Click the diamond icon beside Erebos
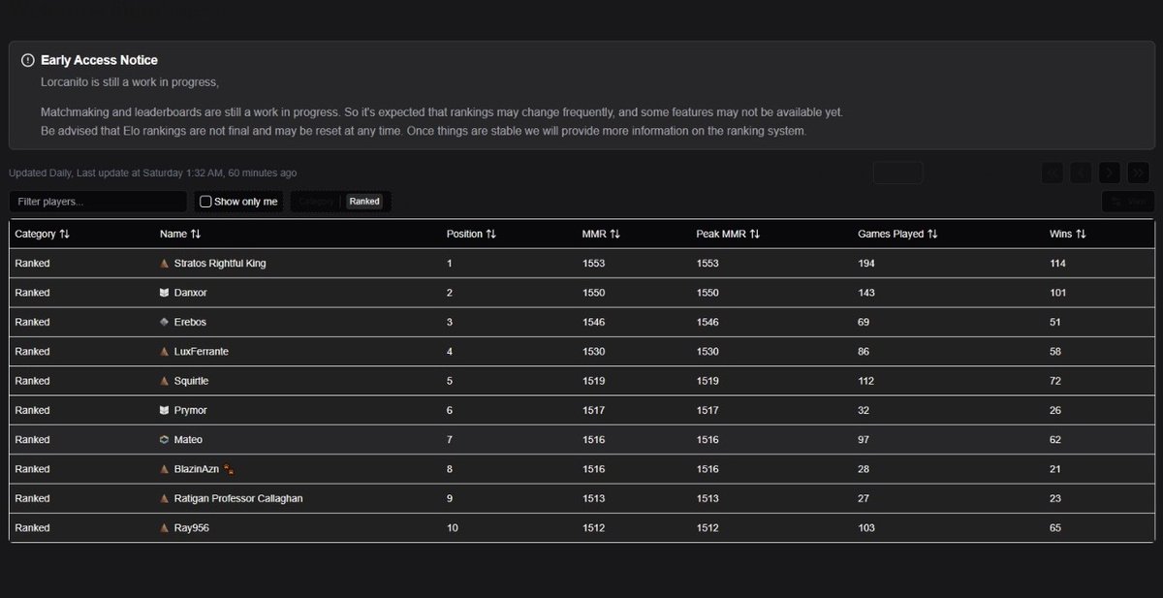Image resolution: width=1163 pixels, height=598 pixels. click(165, 322)
